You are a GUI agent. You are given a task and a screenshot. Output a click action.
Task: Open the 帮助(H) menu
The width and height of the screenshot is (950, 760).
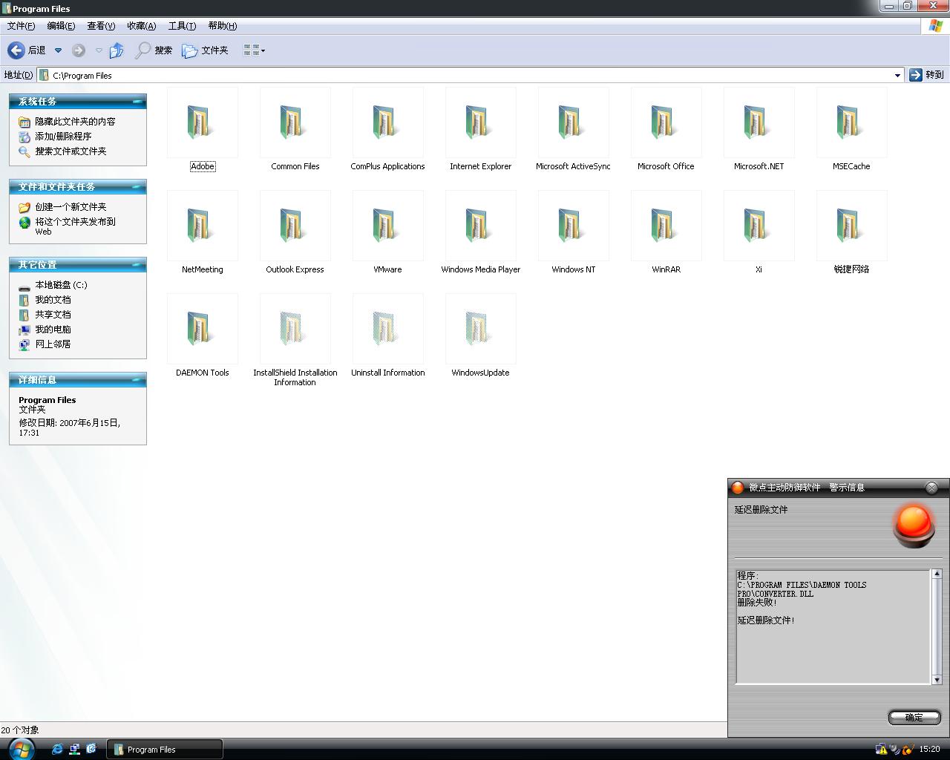[x=222, y=26]
